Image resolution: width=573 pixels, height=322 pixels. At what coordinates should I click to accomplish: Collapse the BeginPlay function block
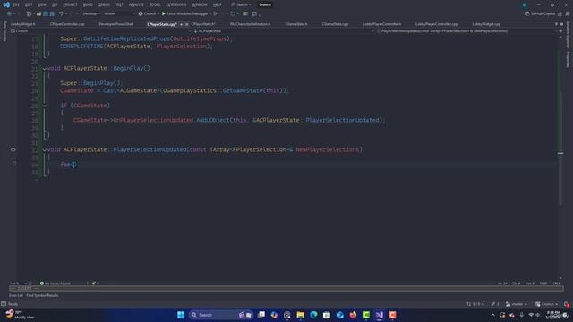coord(44,68)
